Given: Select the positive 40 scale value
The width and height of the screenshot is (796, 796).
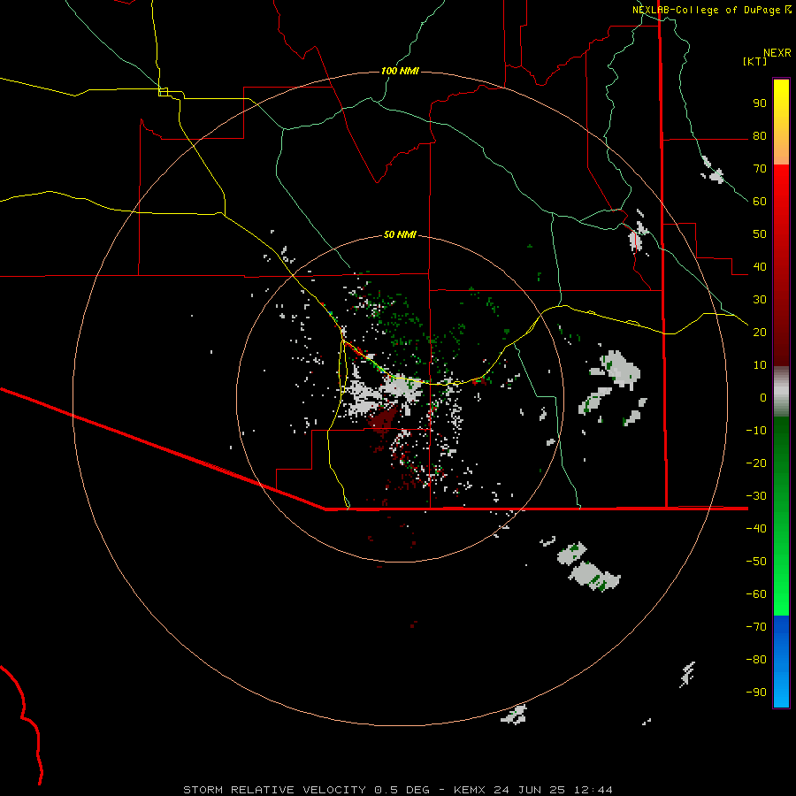Looking at the screenshot, I should tap(760, 266).
